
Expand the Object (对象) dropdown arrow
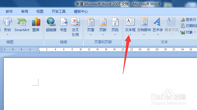[195, 32]
